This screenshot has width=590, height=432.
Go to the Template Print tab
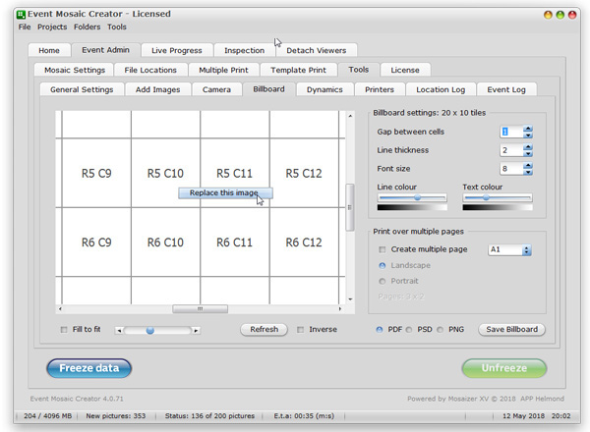point(298,70)
